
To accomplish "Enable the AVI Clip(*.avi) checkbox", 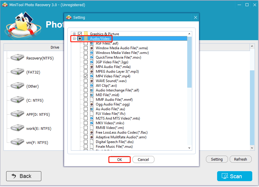I will coord(86,86).
